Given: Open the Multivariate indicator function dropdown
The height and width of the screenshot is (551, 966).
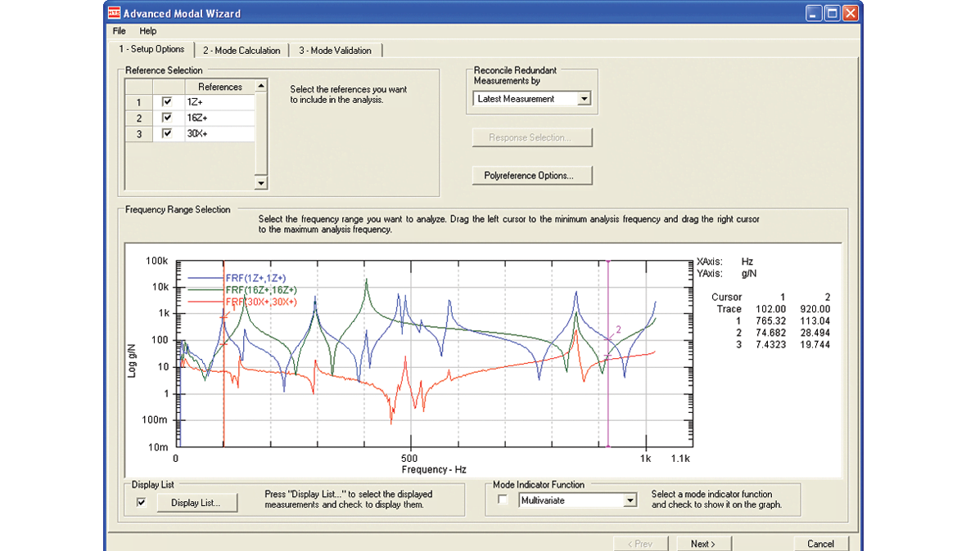Looking at the screenshot, I should point(629,499).
